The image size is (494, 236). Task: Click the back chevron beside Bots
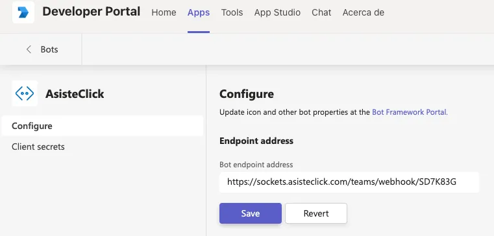(x=29, y=49)
